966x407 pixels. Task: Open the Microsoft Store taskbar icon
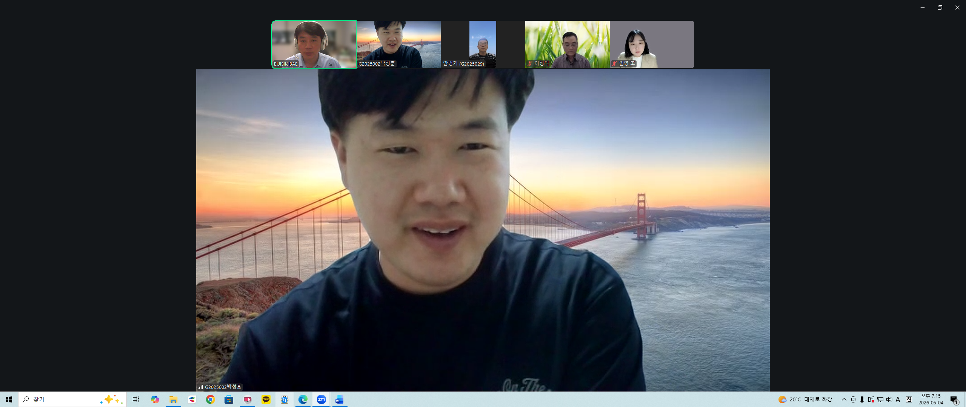click(x=229, y=399)
